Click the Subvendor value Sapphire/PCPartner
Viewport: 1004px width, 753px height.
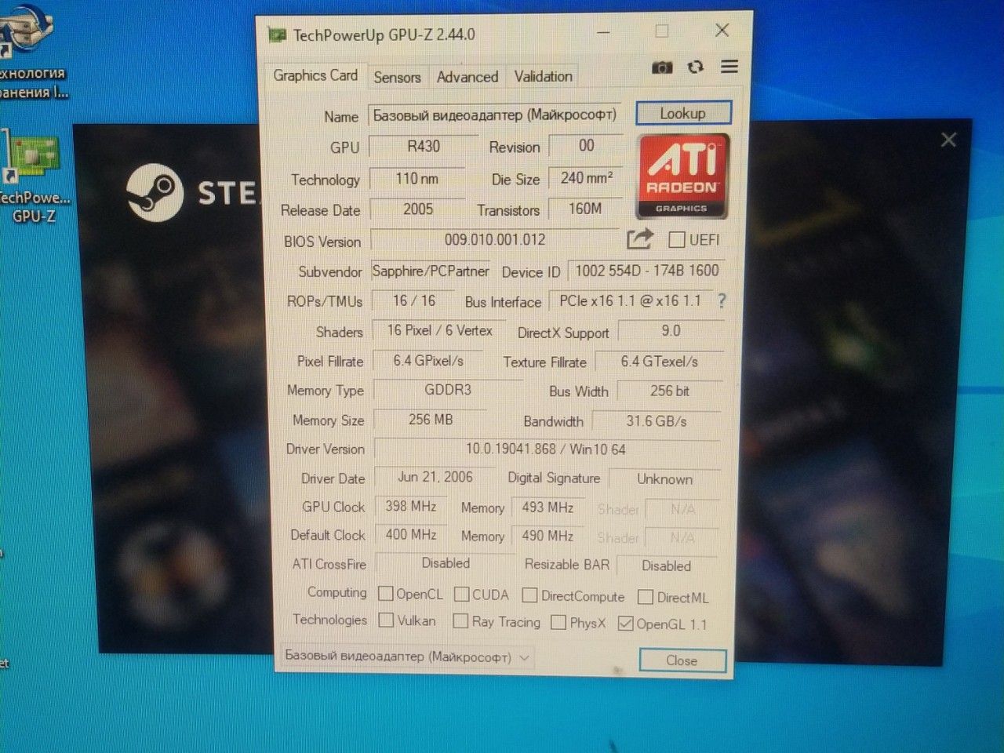click(430, 271)
